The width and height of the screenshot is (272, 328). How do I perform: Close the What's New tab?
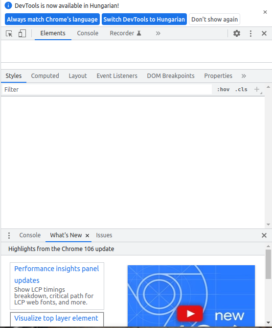tap(87, 236)
